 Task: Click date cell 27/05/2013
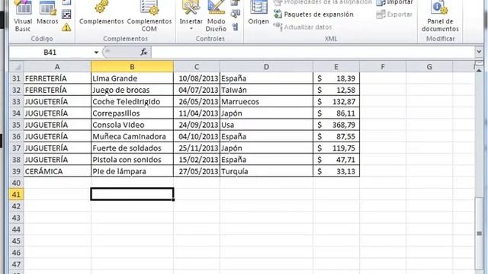click(197, 171)
